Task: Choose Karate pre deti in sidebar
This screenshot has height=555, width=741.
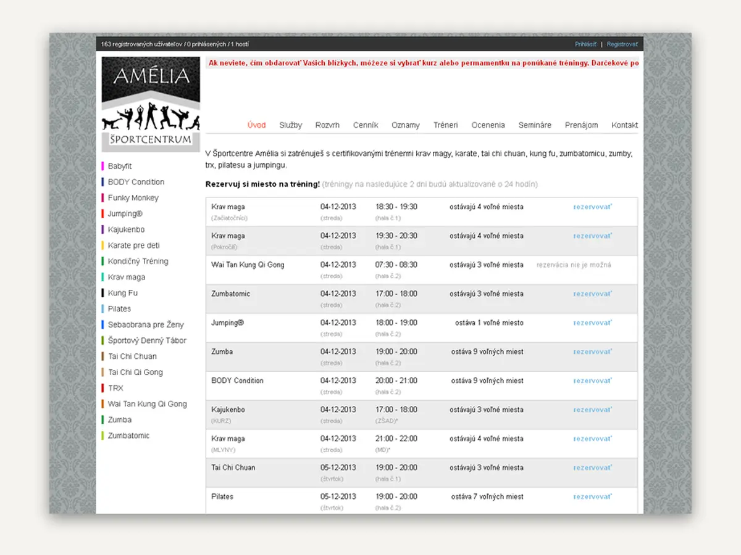Action: pyautogui.click(x=133, y=245)
